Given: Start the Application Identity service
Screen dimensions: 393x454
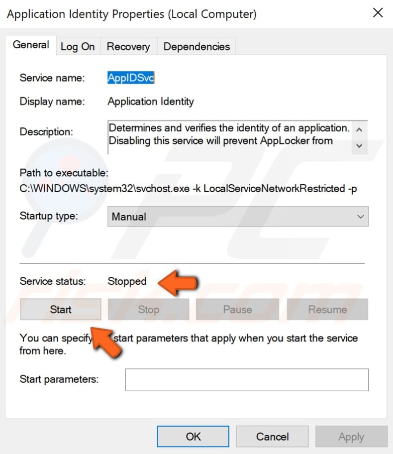Looking at the screenshot, I should pos(60,309).
